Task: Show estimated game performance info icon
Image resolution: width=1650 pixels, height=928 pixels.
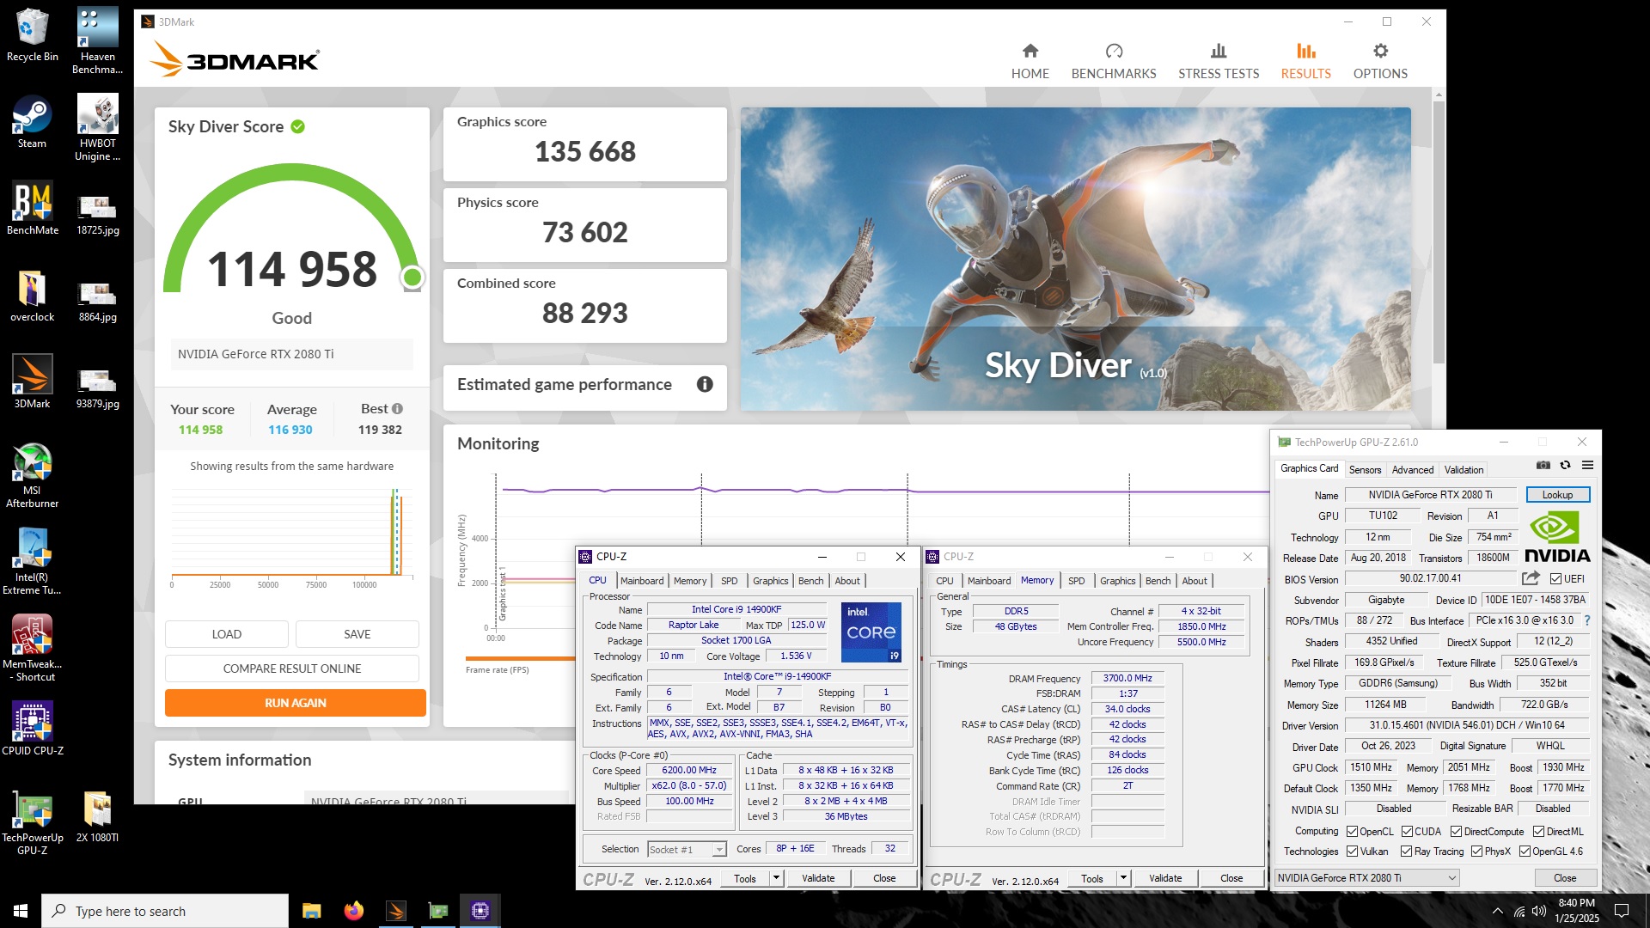Action: click(x=705, y=384)
